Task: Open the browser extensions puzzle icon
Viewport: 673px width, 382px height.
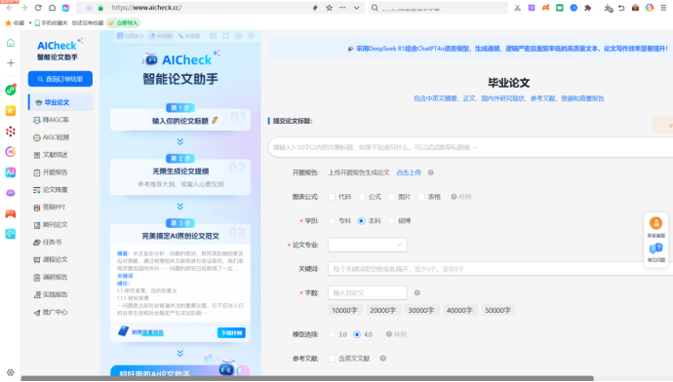Action: [588, 8]
